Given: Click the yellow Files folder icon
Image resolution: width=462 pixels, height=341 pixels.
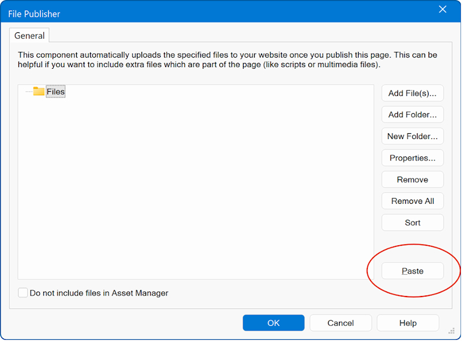Looking at the screenshot, I should click(39, 91).
